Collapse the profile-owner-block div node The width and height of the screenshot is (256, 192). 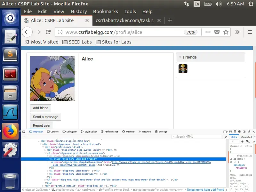tap(43, 147)
